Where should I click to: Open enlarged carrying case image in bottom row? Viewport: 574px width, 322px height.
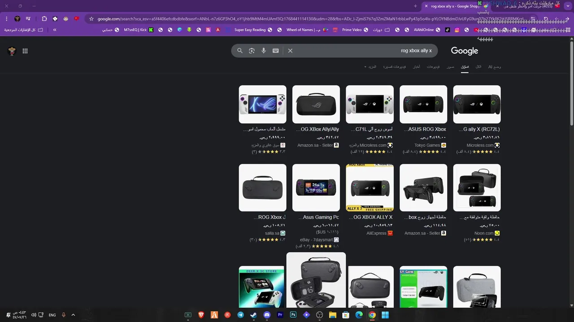pyautogui.click(x=316, y=280)
